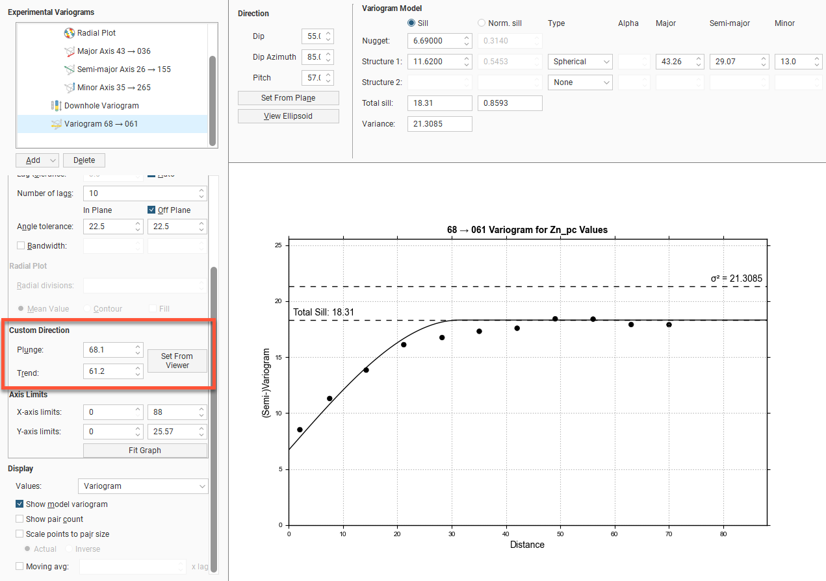Click the Set From Viewer button
The image size is (826, 581).
177,361
